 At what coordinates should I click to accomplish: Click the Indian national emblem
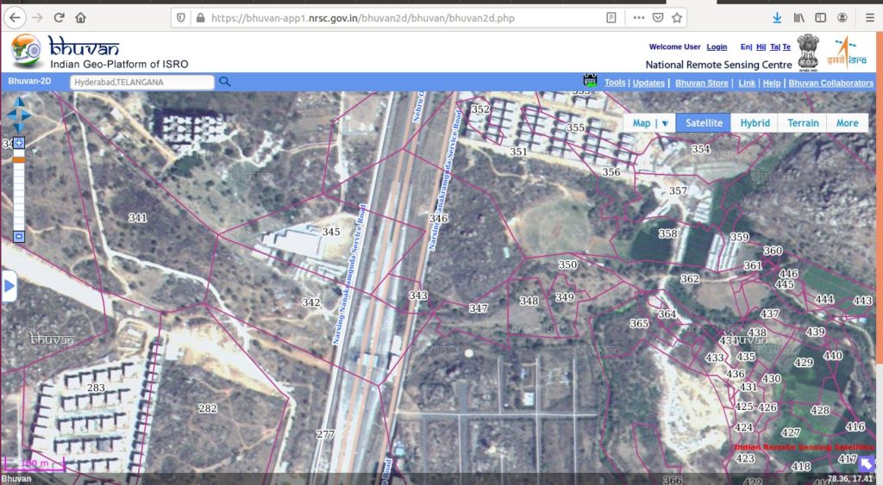click(x=807, y=52)
